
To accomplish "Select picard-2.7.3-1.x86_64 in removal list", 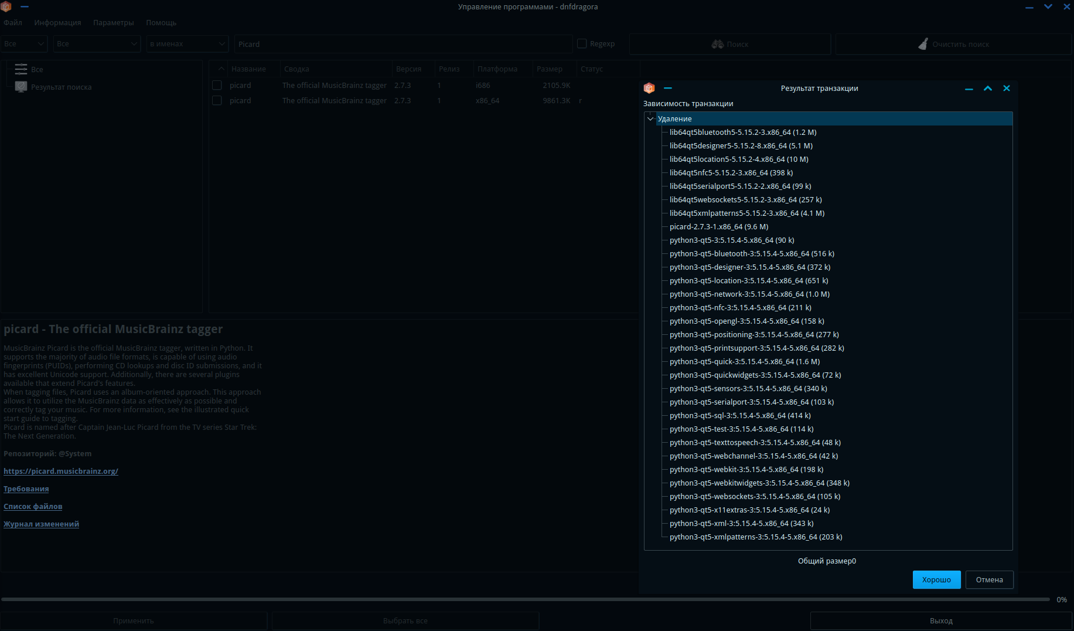I will [x=719, y=226].
